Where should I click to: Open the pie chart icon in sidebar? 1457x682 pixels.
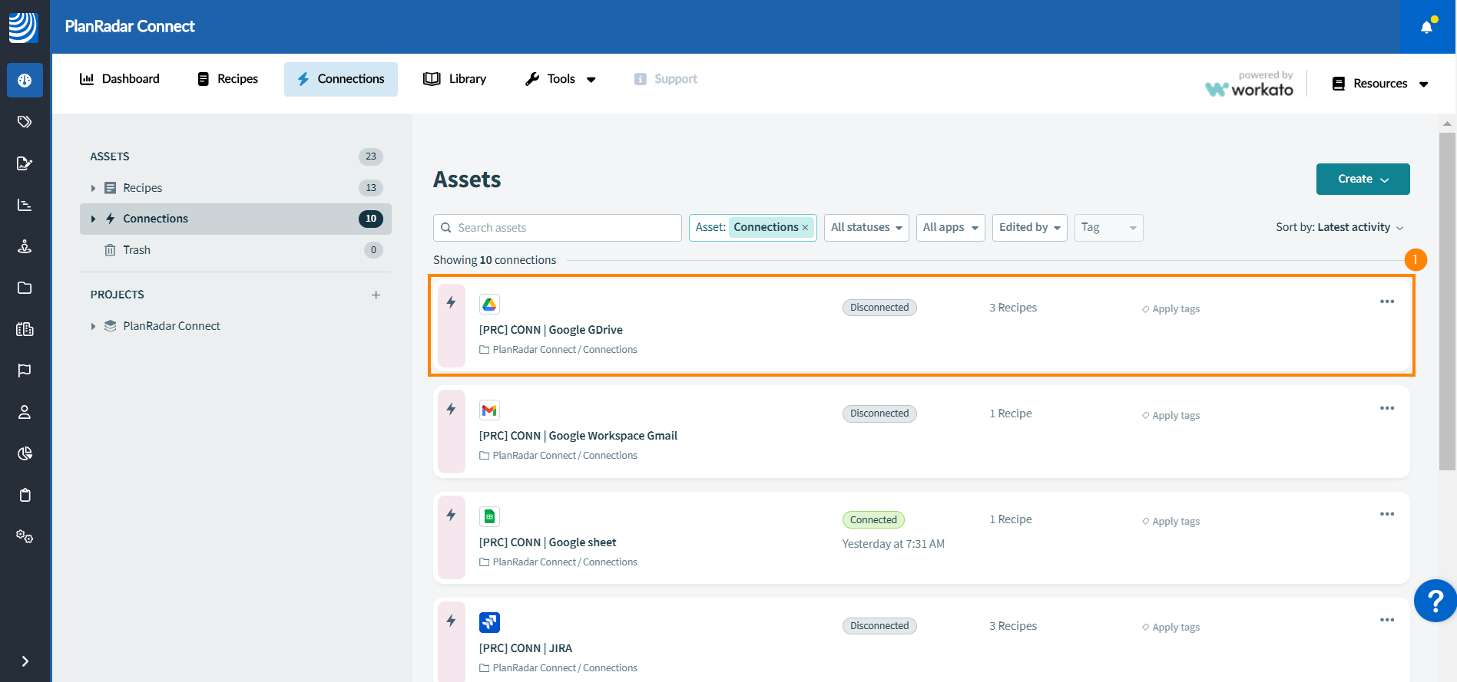pyautogui.click(x=25, y=453)
